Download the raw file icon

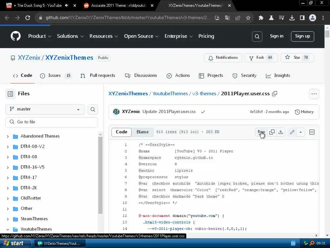point(281,132)
